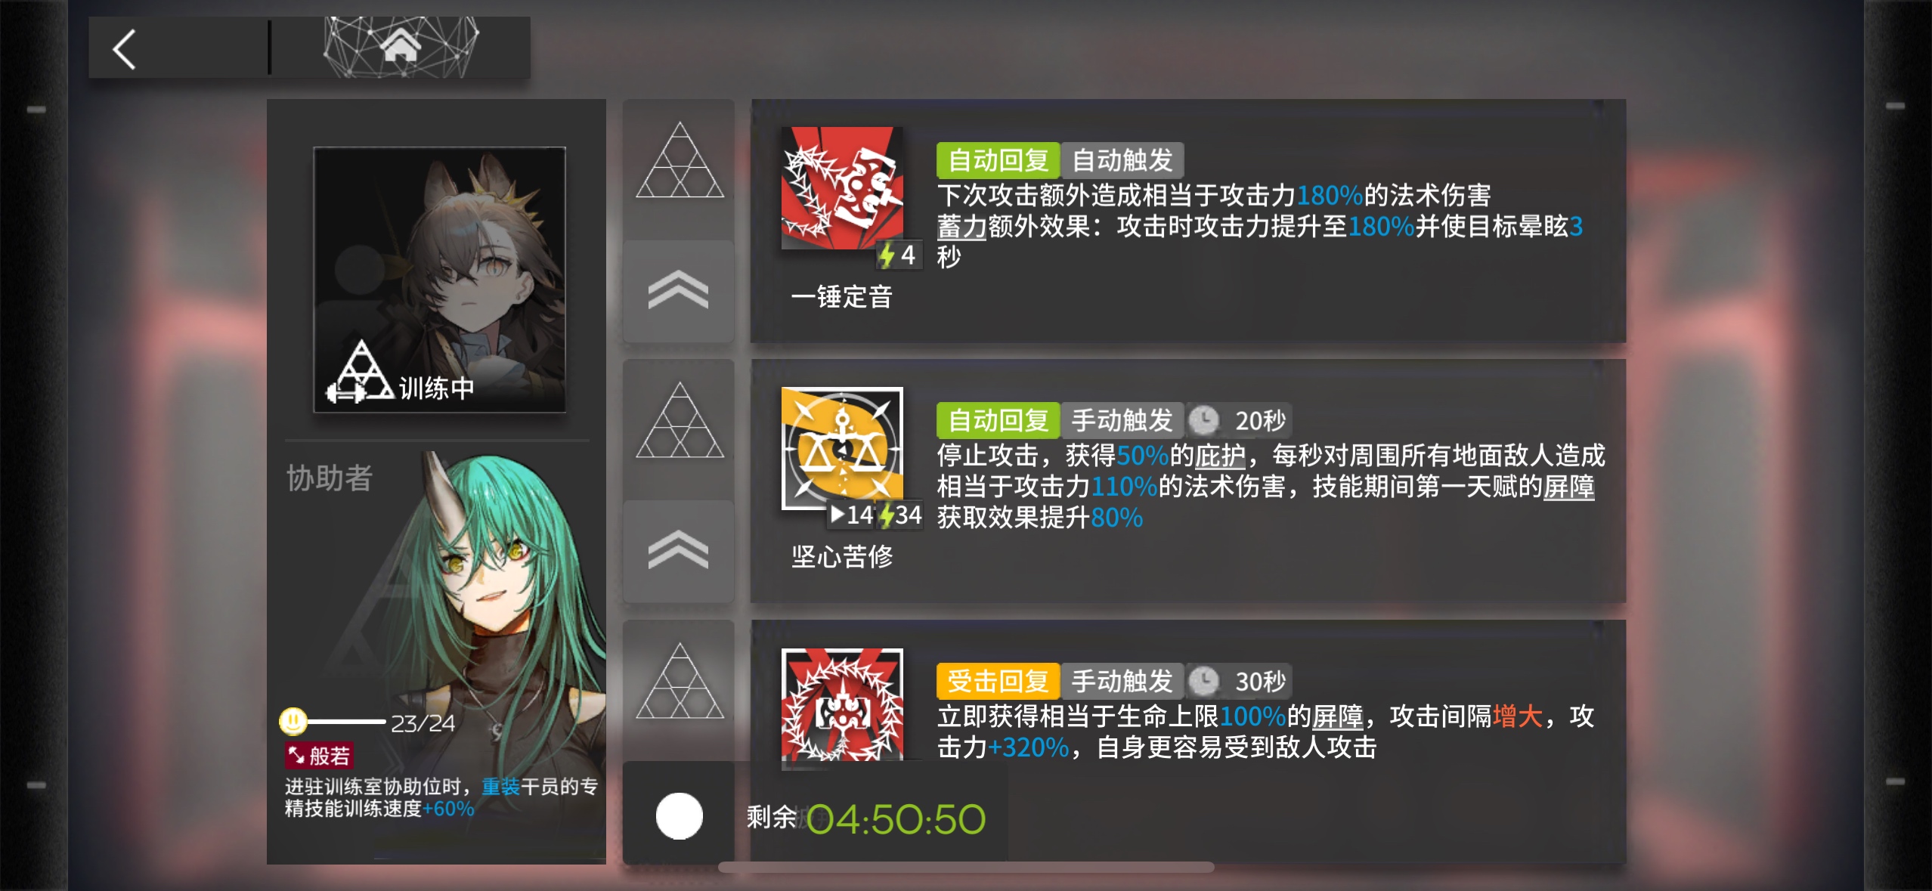Tap the underlined 蓄力 term link
Screen dimensions: 1932x891
(x=961, y=226)
